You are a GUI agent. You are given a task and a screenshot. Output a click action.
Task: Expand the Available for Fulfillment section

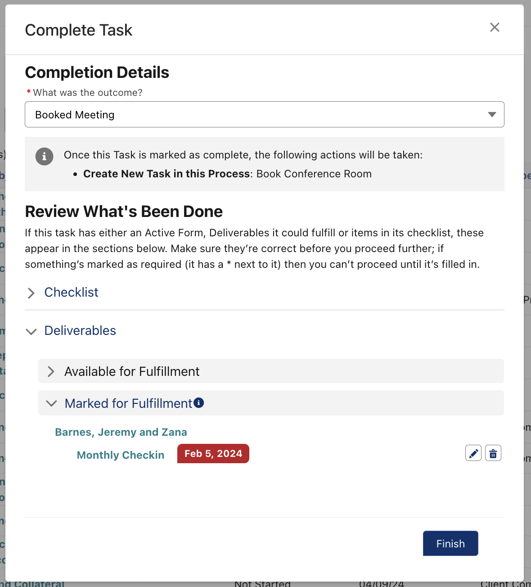(132, 371)
